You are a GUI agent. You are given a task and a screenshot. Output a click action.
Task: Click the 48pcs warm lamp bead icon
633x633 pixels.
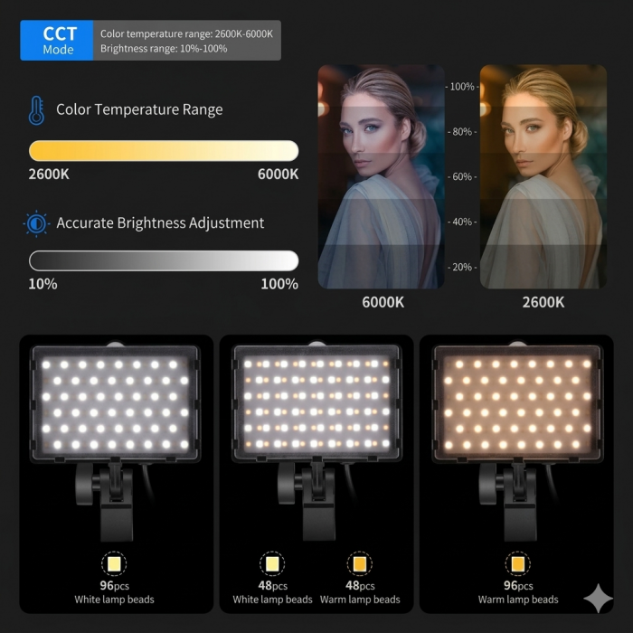[x=361, y=563]
